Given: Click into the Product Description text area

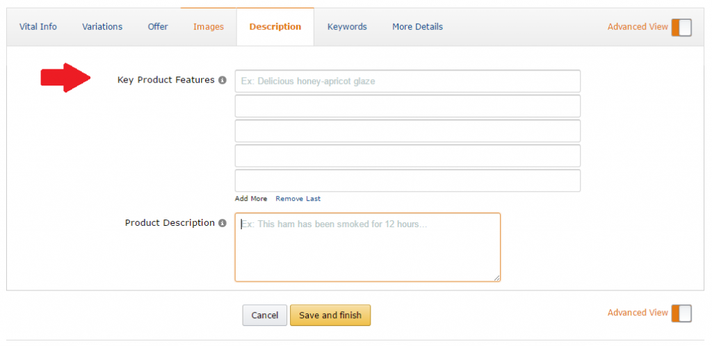Looking at the screenshot, I should click(x=367, y=247).
